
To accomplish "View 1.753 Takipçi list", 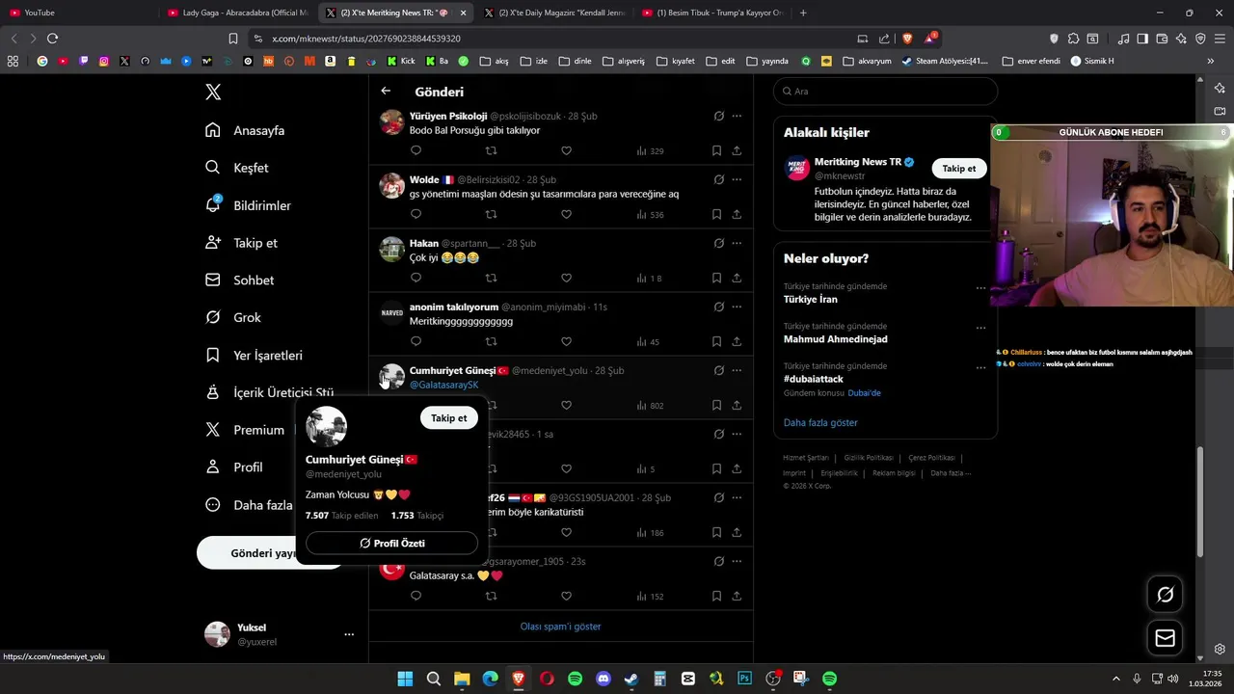I will (416, 516).
